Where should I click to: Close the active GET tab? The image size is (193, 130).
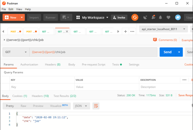coord(67,32)
